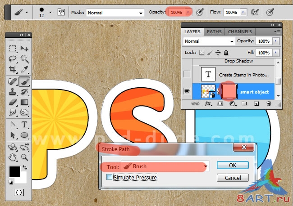Switch to the Channels tab
This screenshot has width=293, height=206.
tap(240, 31)
